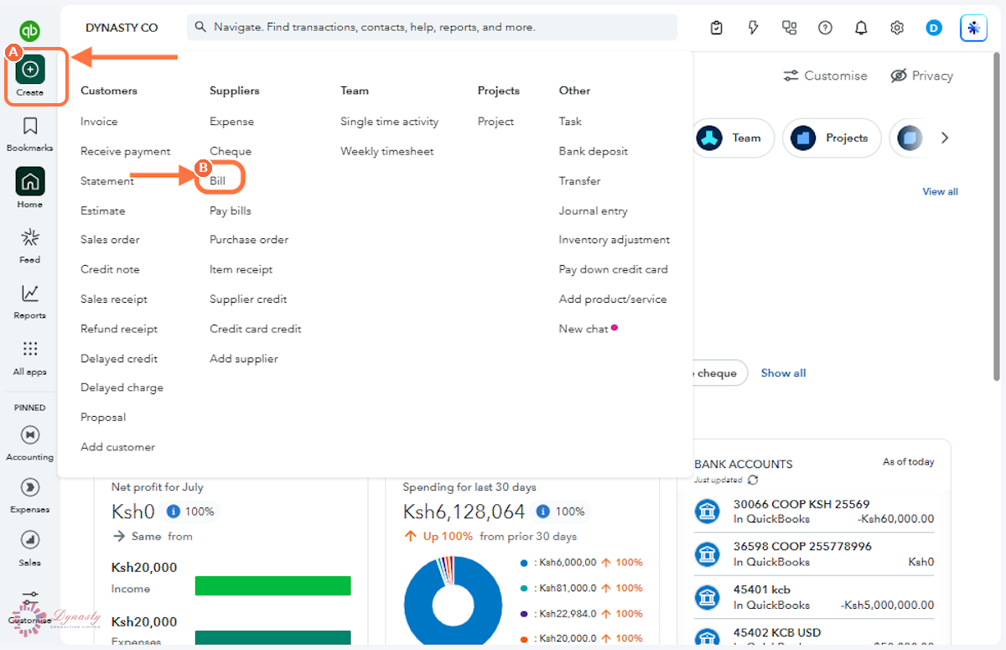Choose Add product/service item
This screenshot has height=650, width=1006.
point(613,299)
